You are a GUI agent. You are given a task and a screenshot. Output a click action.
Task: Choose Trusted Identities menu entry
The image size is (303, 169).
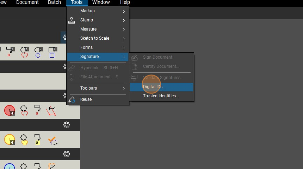(161, 96)
